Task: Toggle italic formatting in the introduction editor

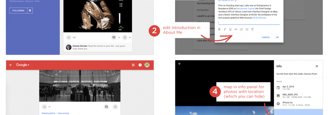Action: pos(225,29)
